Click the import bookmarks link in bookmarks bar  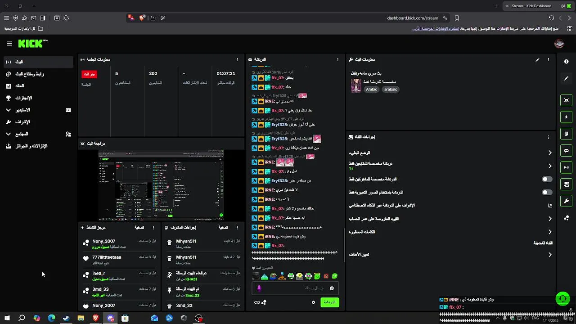436,28
